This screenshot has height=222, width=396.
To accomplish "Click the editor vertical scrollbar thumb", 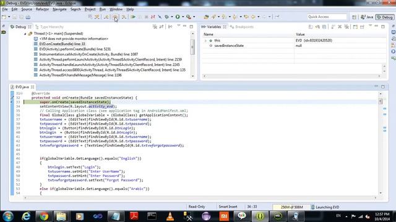I will 381,101.
